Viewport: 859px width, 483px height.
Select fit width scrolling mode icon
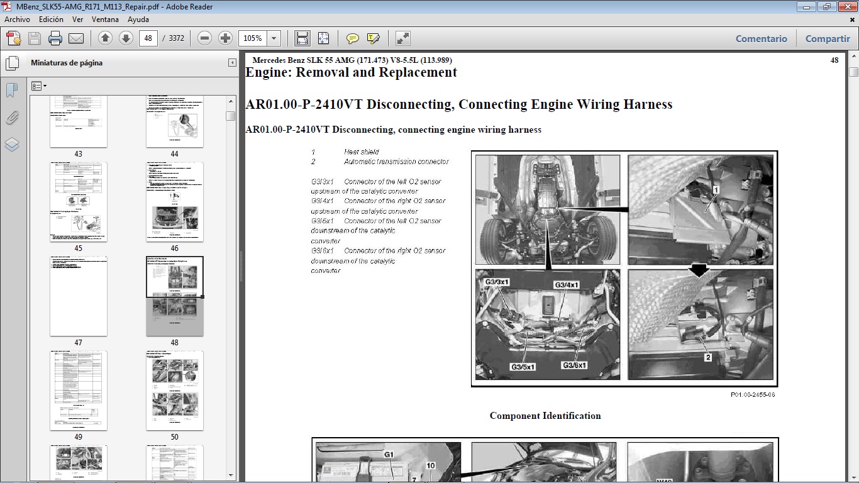pyautogui.click(x=302, y=38)
